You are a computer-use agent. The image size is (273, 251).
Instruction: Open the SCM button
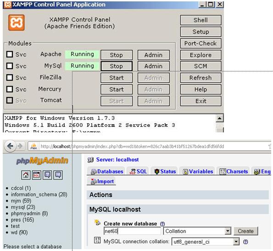click(x=201, y=66)
